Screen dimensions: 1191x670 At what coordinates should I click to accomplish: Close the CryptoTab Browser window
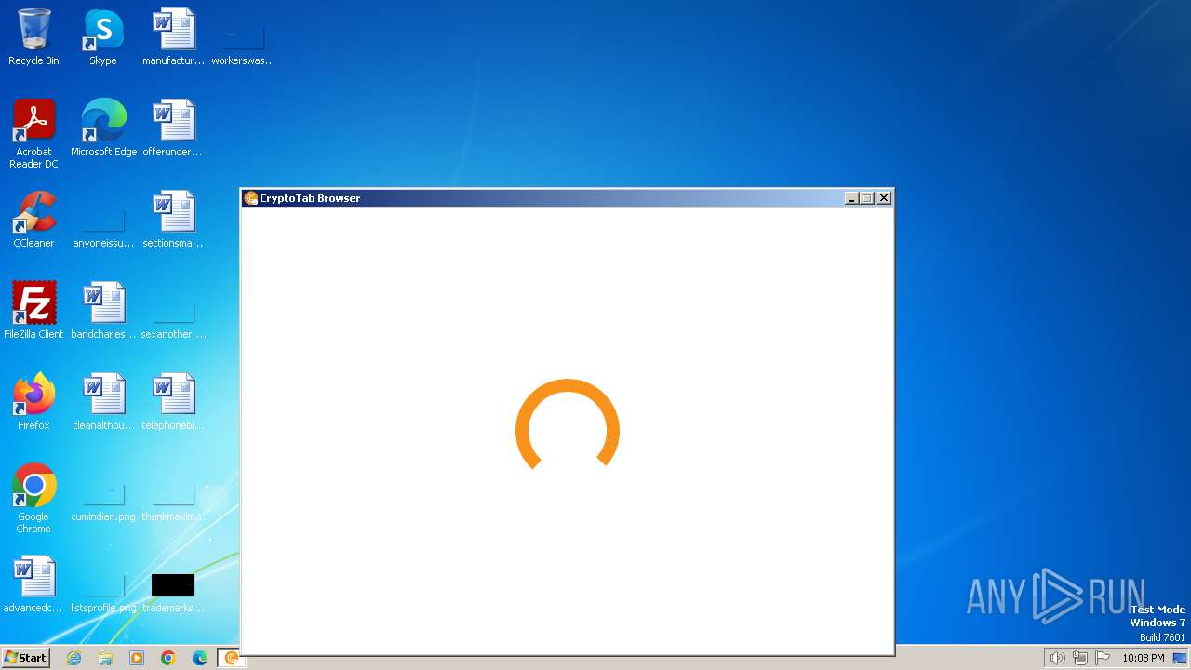click(x=884, y=198)
